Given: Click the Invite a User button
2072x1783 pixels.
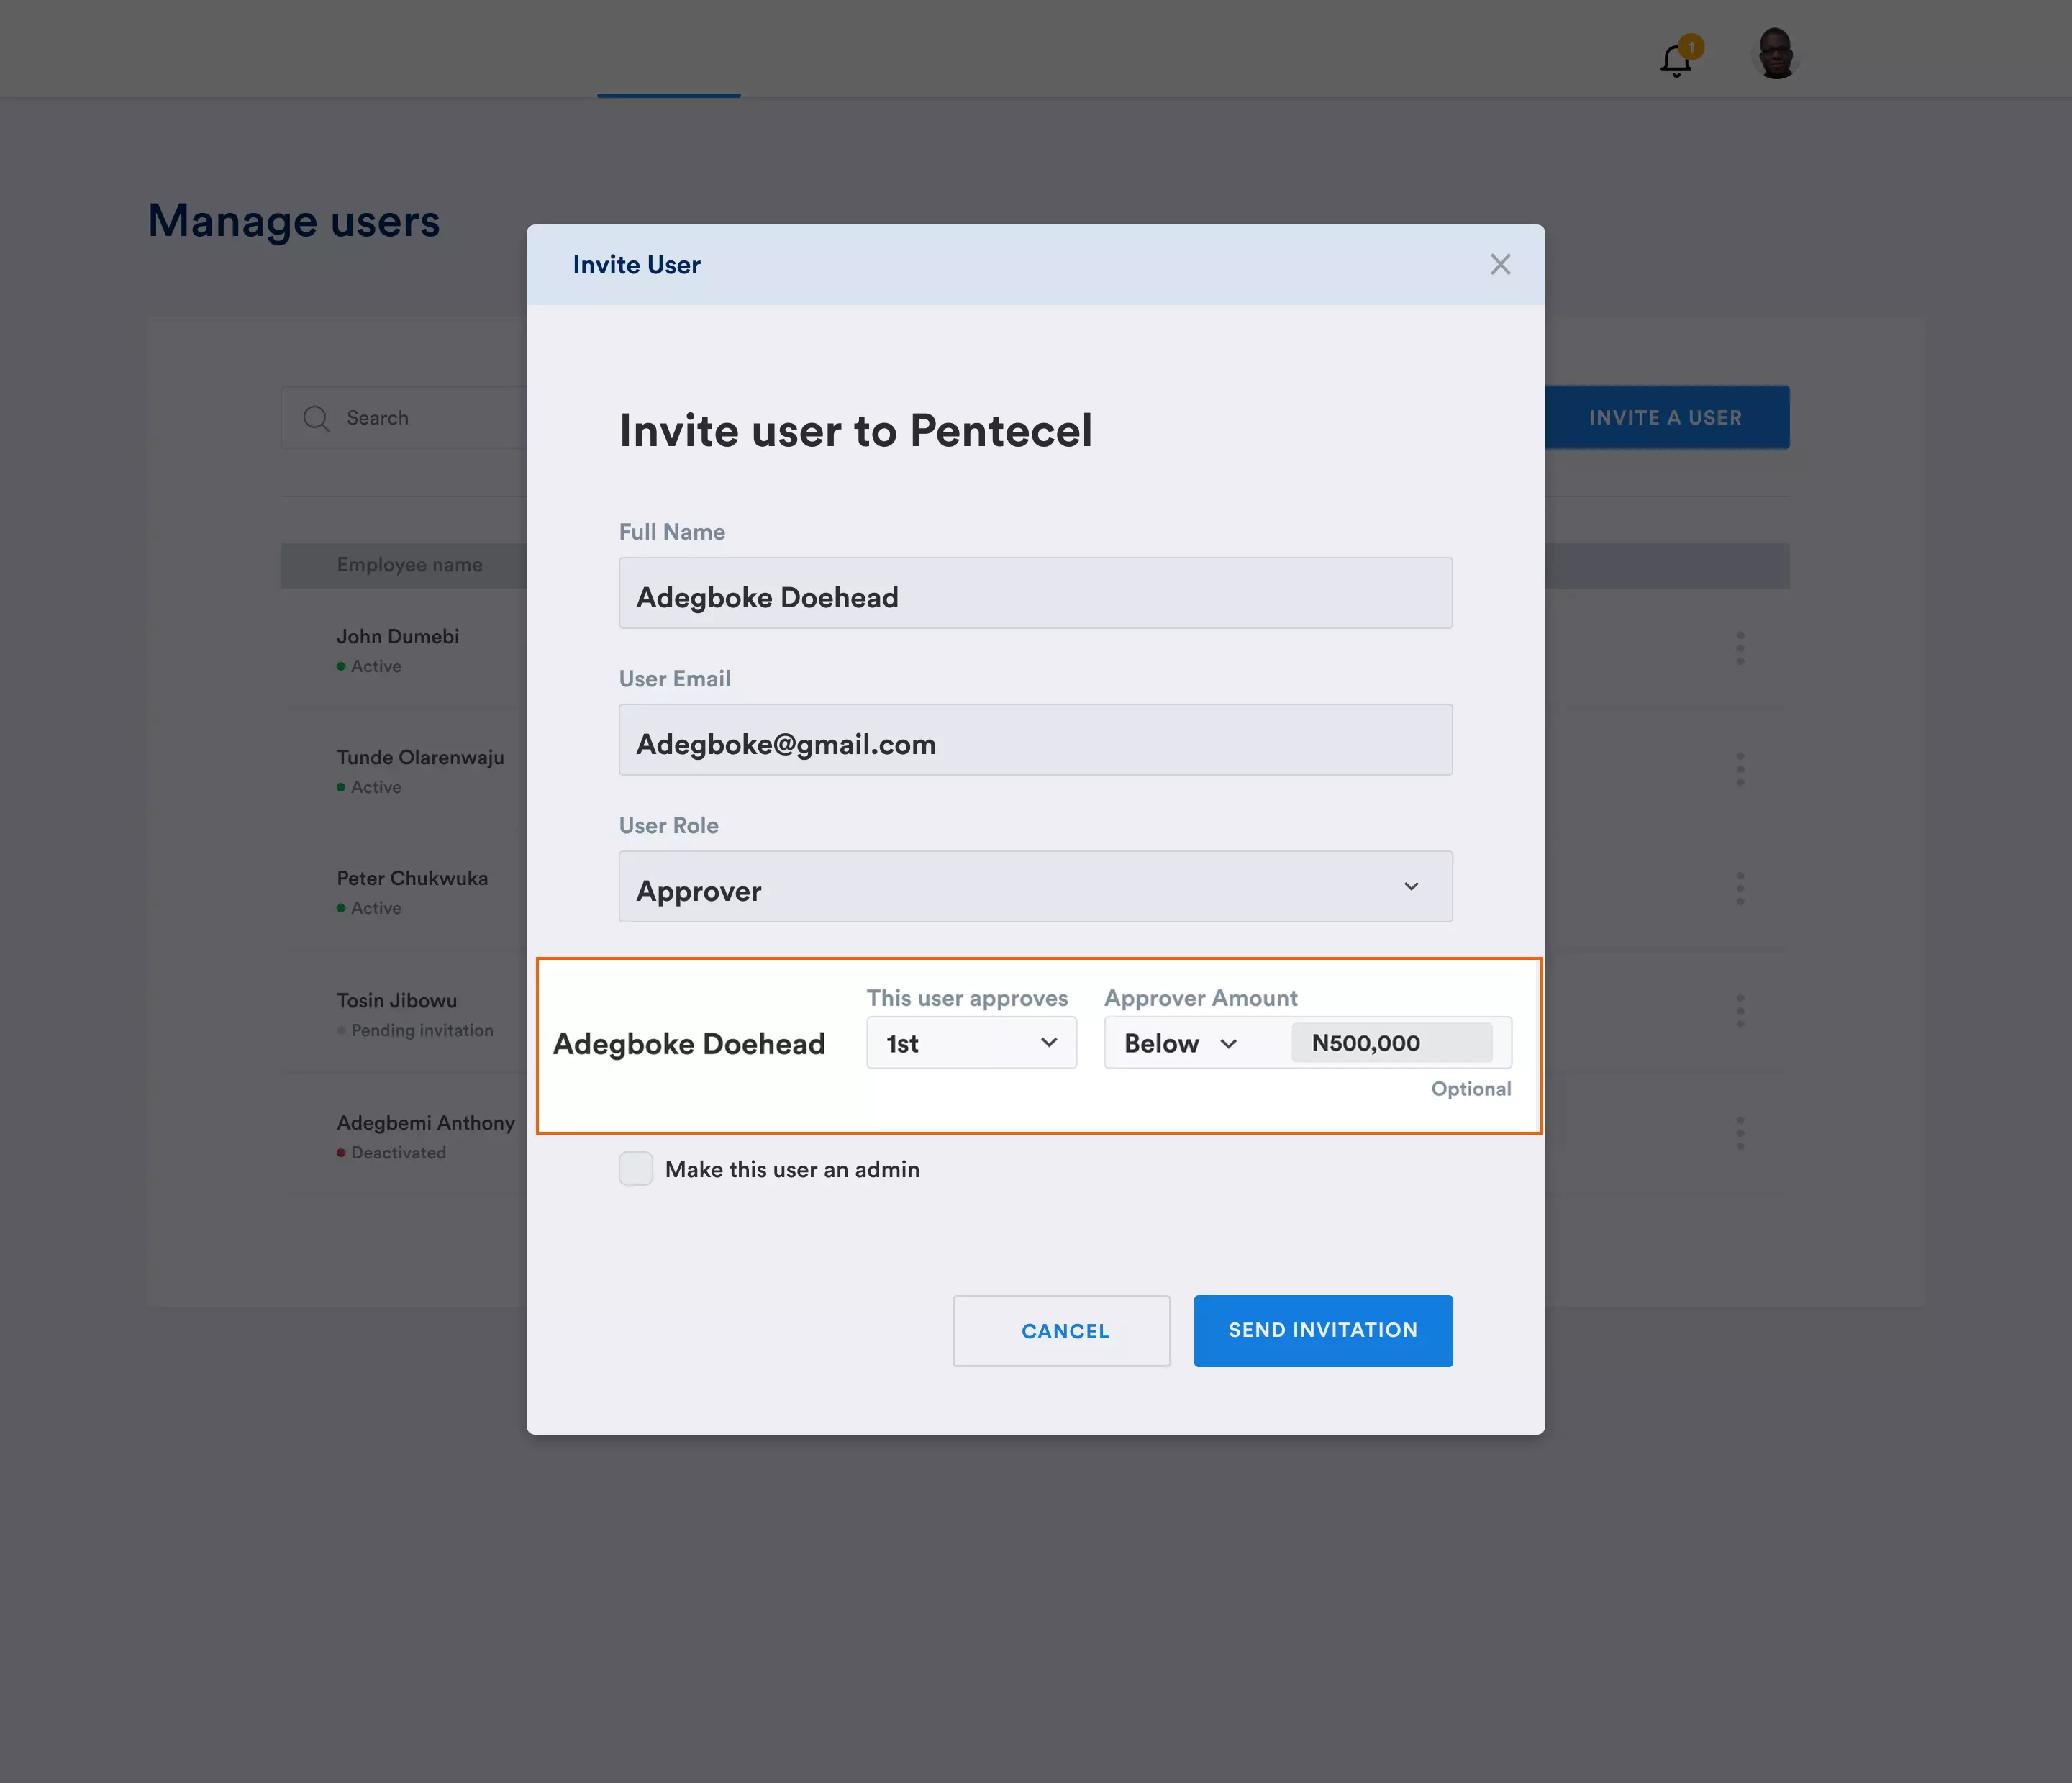Looking at the screenshot, I should point(1666,418).
